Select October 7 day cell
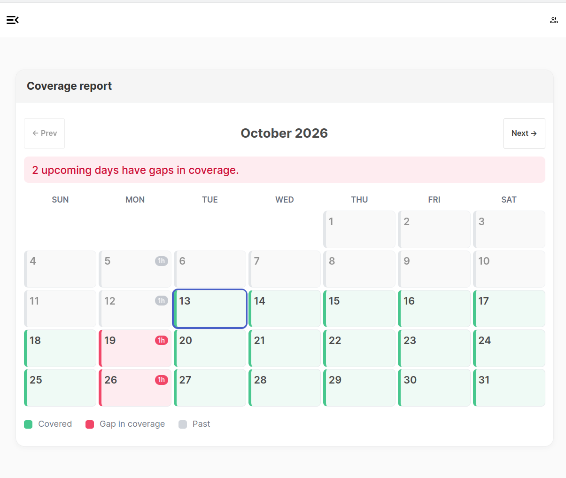Image resolution: width=566 pixels, height=478 pixels. pos(285,269)
